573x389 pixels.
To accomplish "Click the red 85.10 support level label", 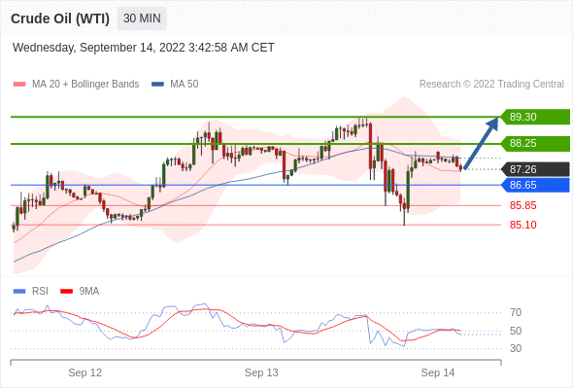I will point(522,225).
